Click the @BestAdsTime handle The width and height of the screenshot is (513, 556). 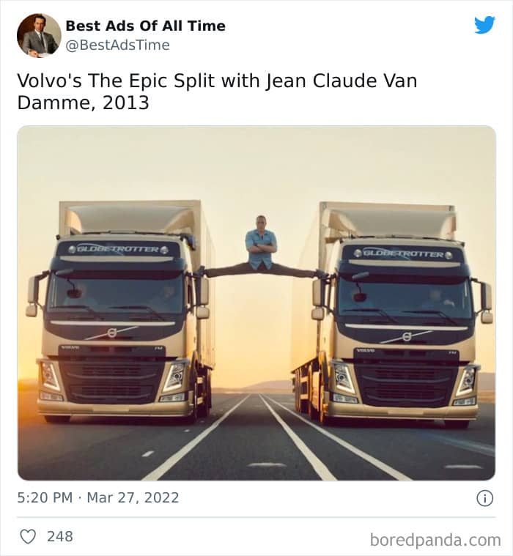coord(117,45)
